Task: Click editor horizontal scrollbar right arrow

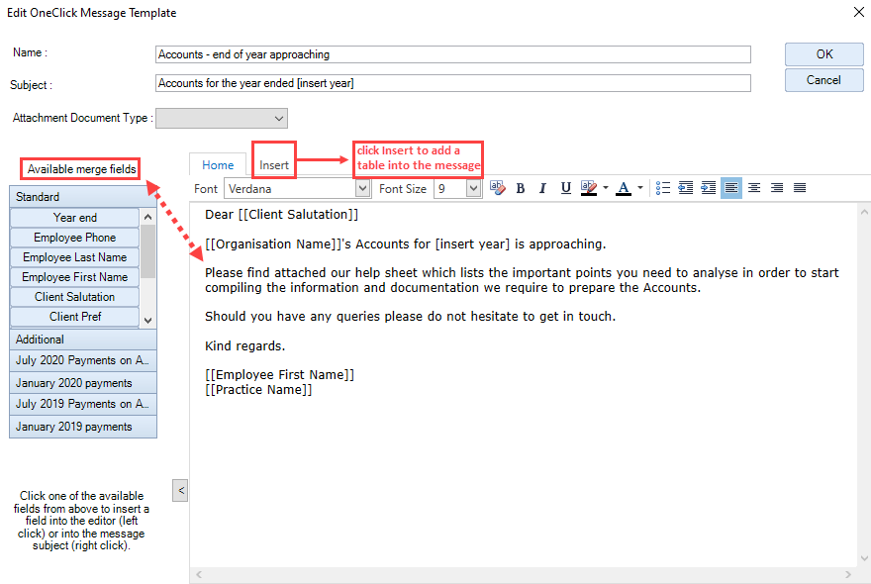Action: click(847, 574)
